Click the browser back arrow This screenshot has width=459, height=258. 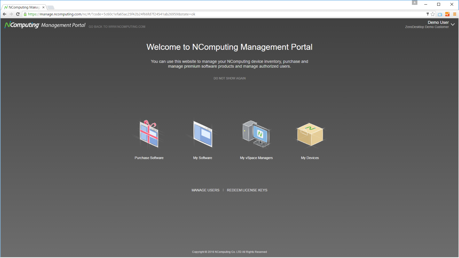[x=5, y=14]
